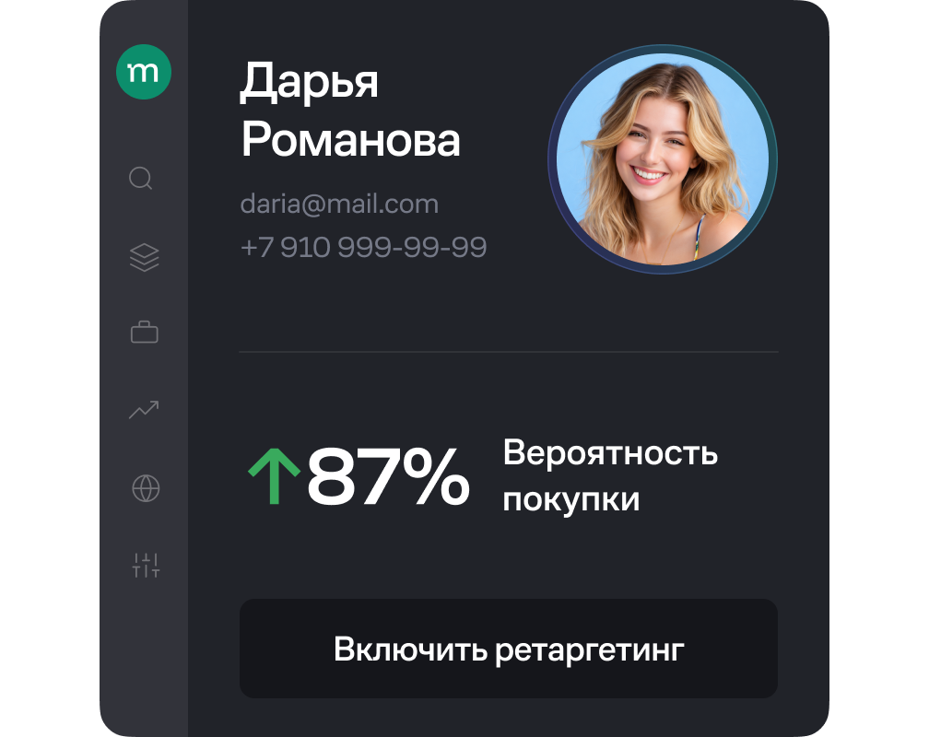
Task: Select the briefcase sidebar icon
Action: click(144, 332)
